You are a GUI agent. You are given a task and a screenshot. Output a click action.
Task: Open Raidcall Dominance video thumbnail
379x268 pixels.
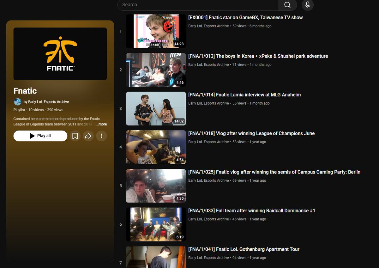pos(156,224)
